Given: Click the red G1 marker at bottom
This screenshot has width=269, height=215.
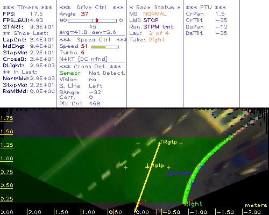Looking at the screenshot, I should (x=143, y=202).
